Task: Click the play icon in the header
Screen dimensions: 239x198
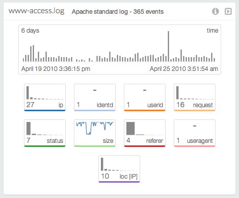Action: [228, 11]
